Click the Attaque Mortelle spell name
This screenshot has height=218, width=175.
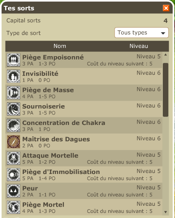[x=50, y=156]
